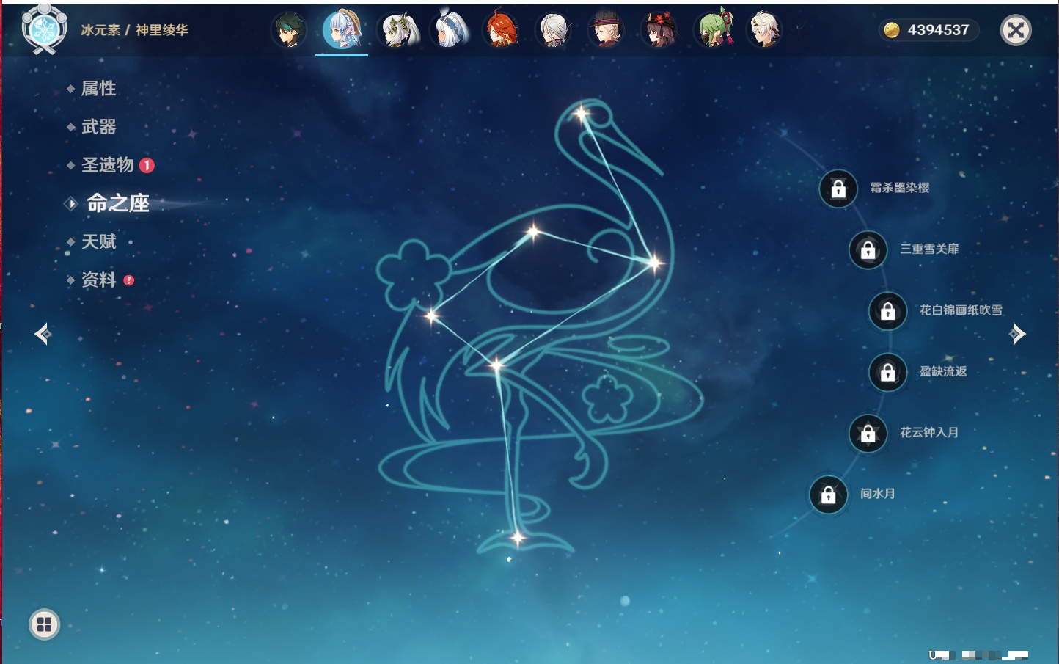Image resolution: width=1059 pixels, height=664 pixels.
Task: Click the lock icon for 三重雪关扉
Action: [868, 250]
